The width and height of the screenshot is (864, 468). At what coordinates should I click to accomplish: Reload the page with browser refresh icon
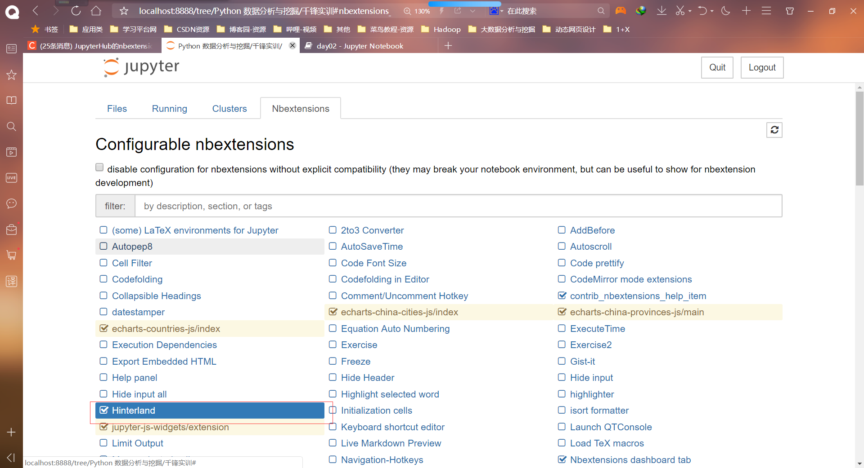pyautogui.click(x=76, y=11)
